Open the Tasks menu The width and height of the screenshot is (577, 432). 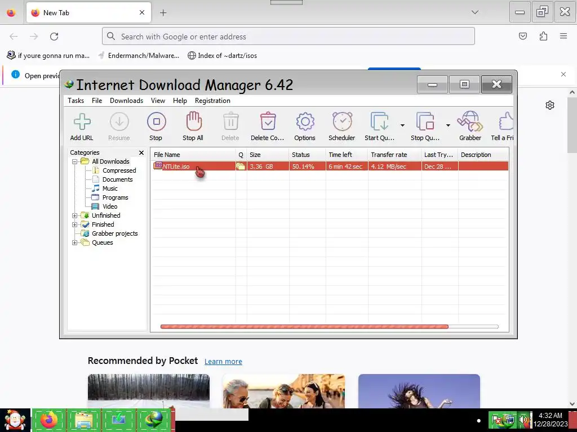click(76, 101)
